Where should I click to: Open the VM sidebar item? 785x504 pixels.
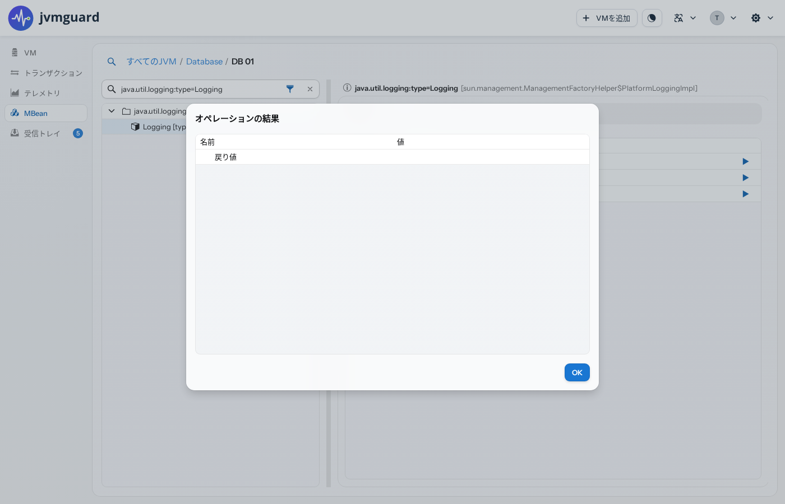tap(46, 53)
